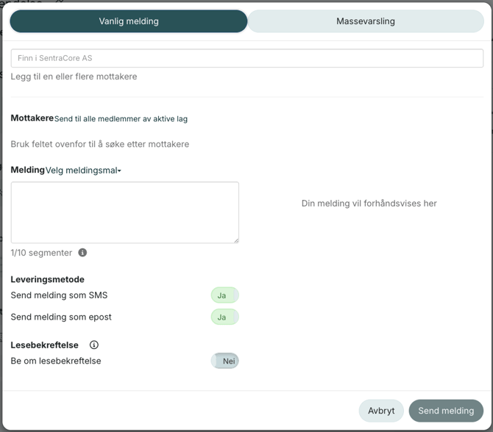The width and height of the screenshot is (493, 432).
Task: Click the message preview placeholder text
Action: (369, 204)
